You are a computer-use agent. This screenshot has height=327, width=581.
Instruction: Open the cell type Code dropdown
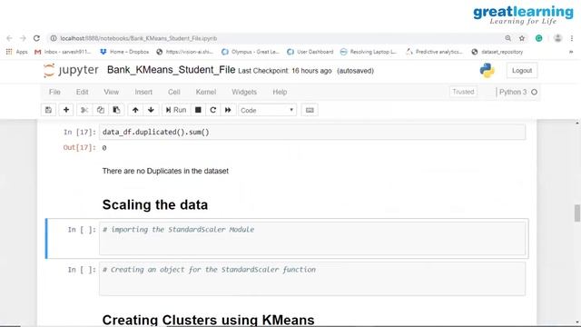pos(267,110)
